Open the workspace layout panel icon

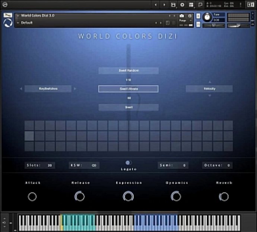pyautogui.click(x=191, y=5)
